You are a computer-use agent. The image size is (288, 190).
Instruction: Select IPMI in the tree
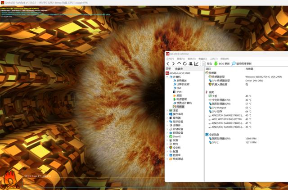179,92
